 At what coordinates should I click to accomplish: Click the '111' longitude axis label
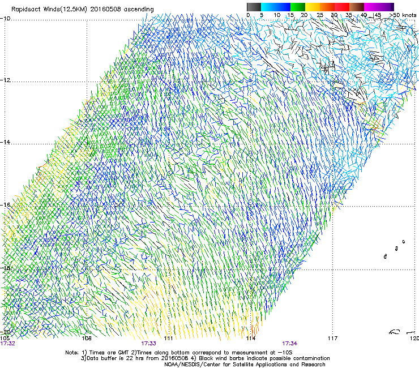[x=168, y=339]
